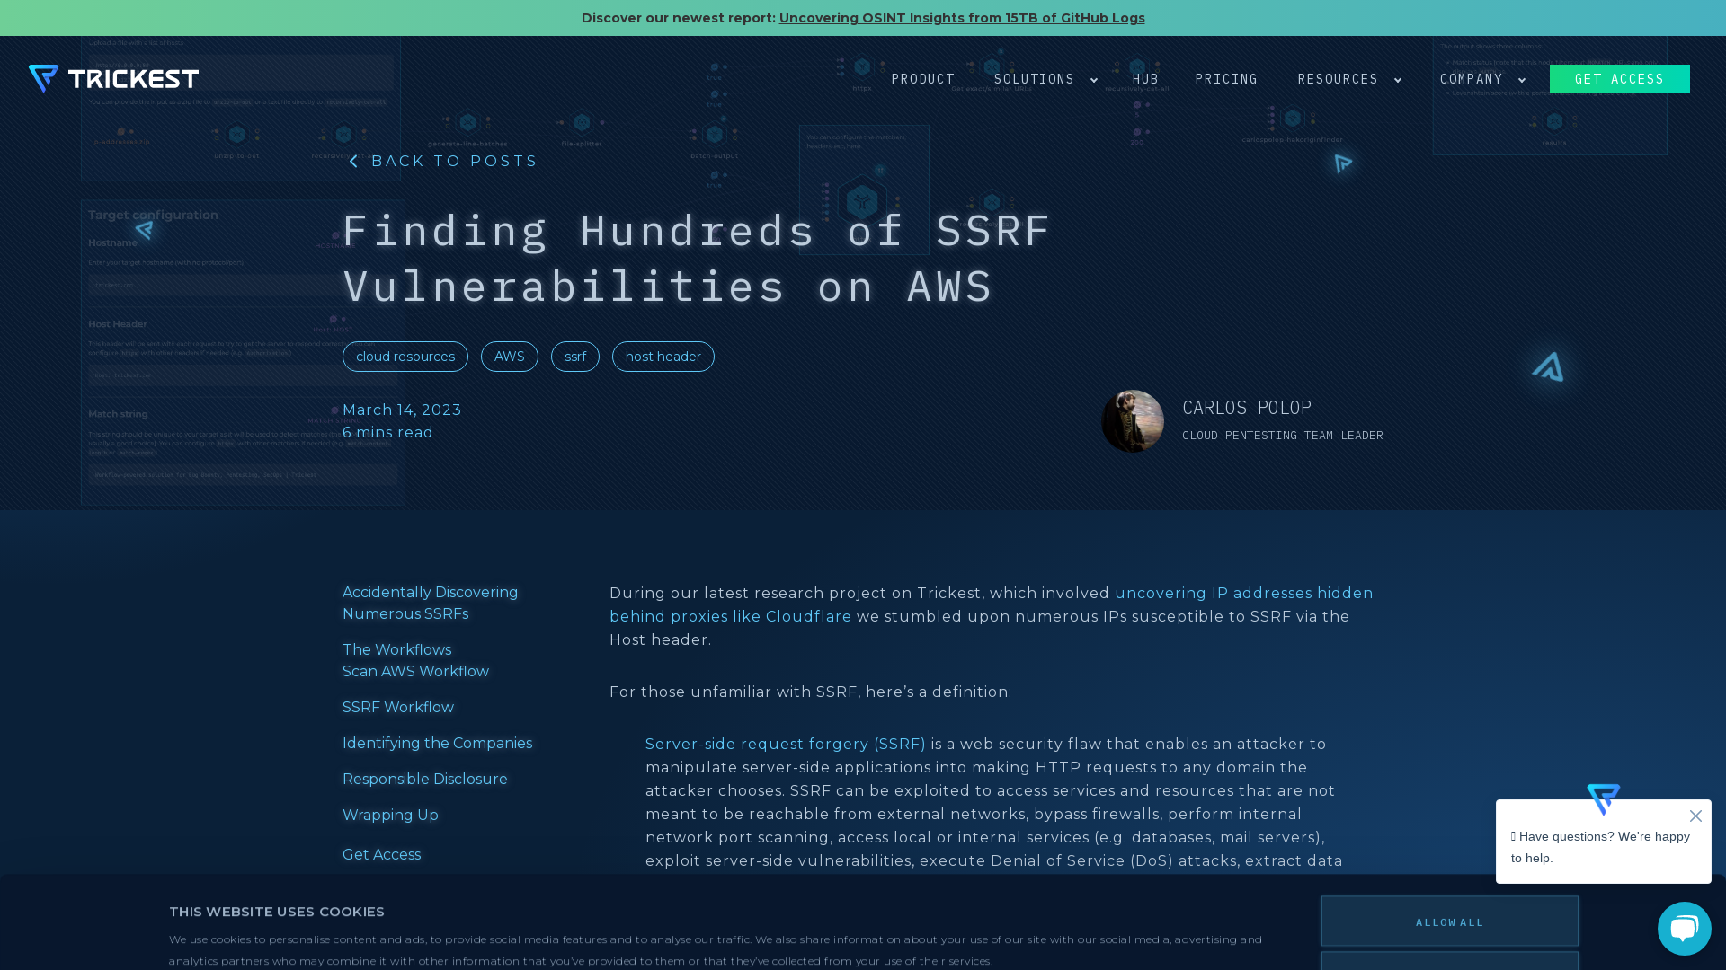The height and width of the screenshot is (970, 1726).
Task: Expand the COMPANY dropdown menu
Action: click(1481, 79)
